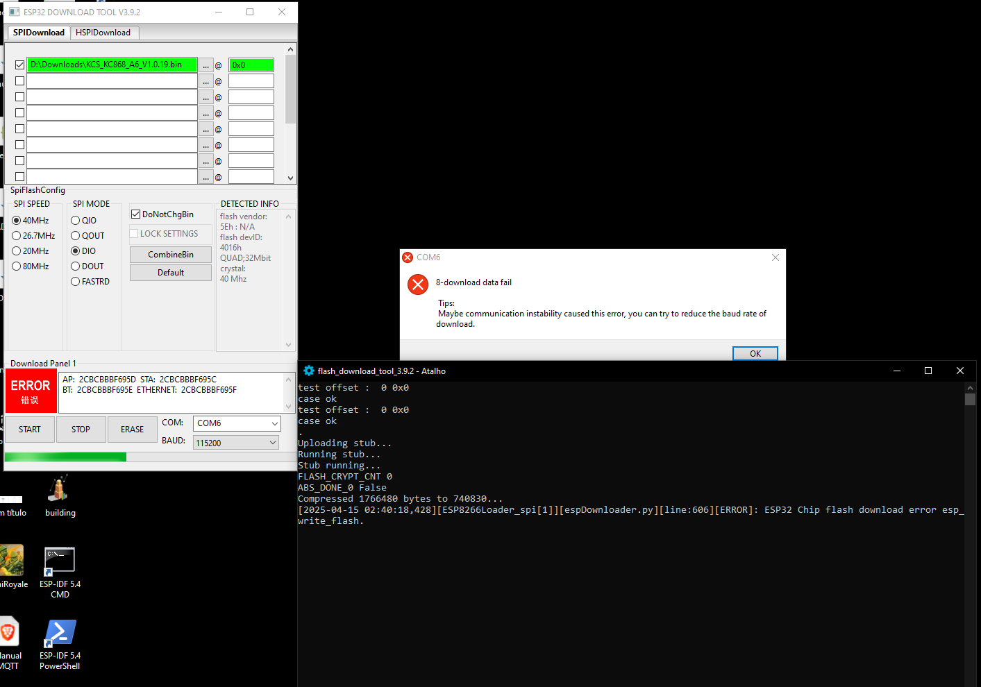Open the ESP-IDF 5.4 PowerShell desktop shortcut
Viewport: 981px width, 687px height.
(60, 634)
